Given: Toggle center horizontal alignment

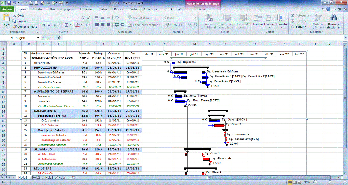Looking at the screenshot, I should point(102,25).
